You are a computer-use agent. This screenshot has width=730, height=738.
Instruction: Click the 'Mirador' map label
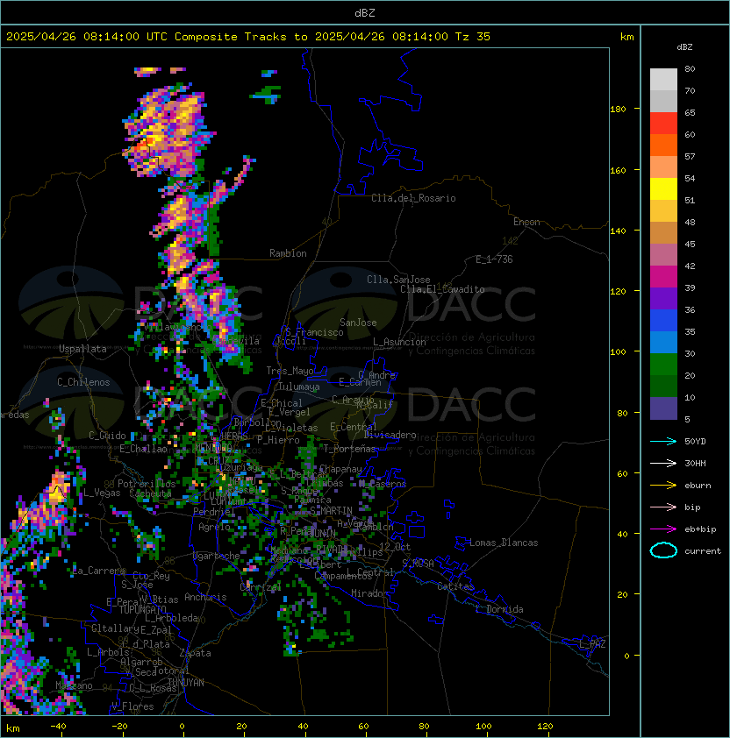[369, 593]
